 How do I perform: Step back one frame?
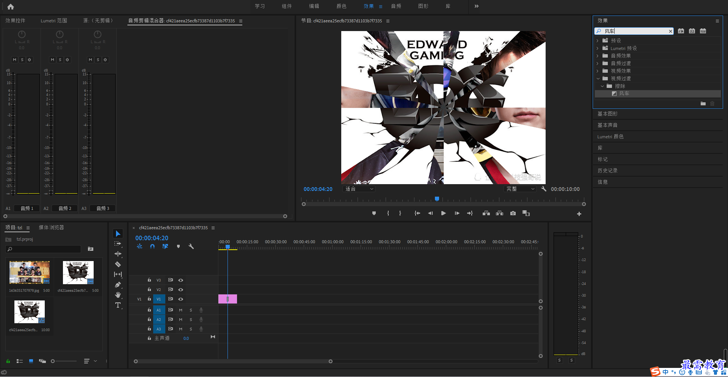[430, 213]
